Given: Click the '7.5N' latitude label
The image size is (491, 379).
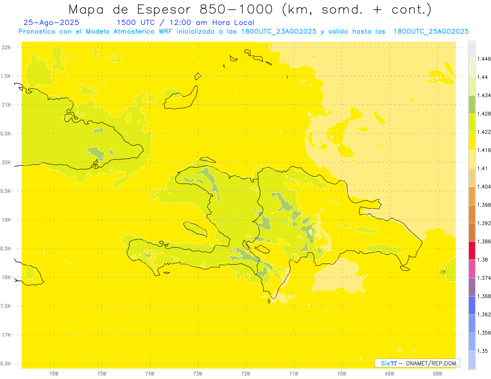Looking at the screenshot, I should click(x=6, y=306).
